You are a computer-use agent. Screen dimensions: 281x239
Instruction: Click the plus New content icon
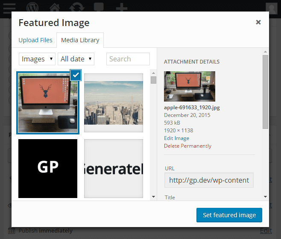[x=122, y=8]
